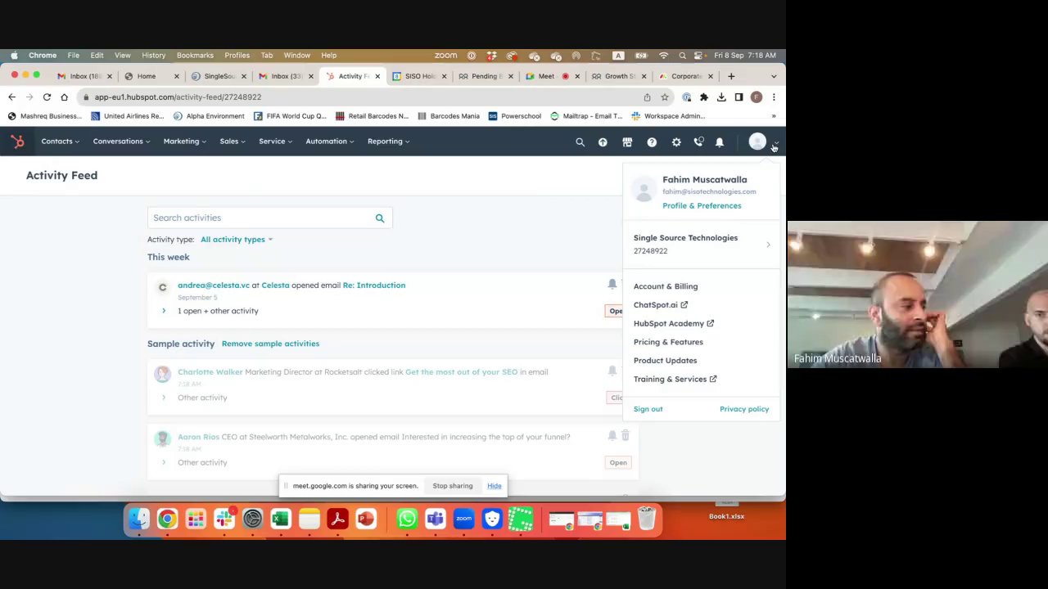Open the help question mark icon
This screenshot has width=1048, height=589.
(x=652, y=142)
